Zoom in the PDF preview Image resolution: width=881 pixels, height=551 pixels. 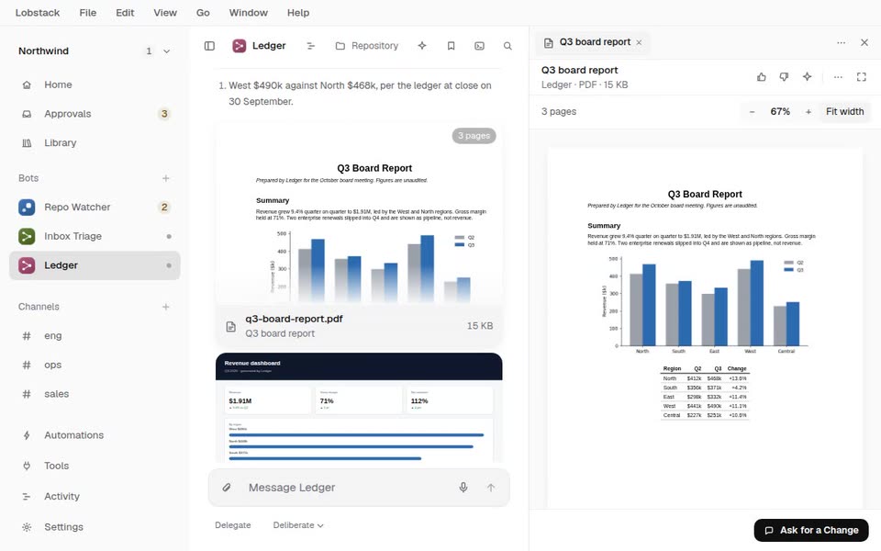(x=808, y=111)
